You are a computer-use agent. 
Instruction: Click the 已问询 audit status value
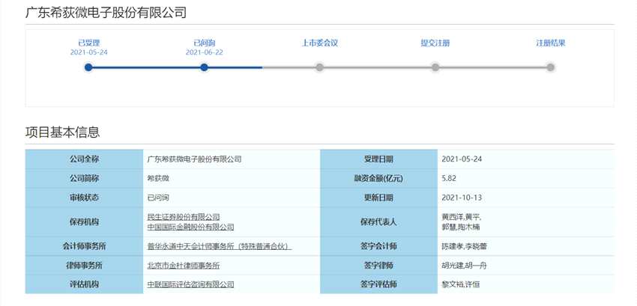click(x=158, y=198)
